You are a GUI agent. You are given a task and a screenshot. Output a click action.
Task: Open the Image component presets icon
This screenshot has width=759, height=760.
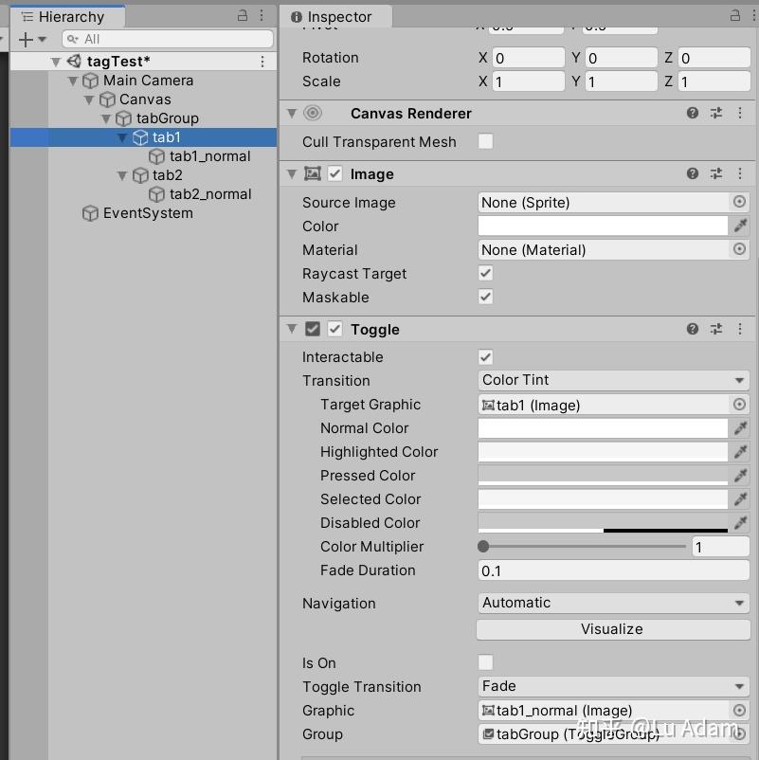[716, 173]
